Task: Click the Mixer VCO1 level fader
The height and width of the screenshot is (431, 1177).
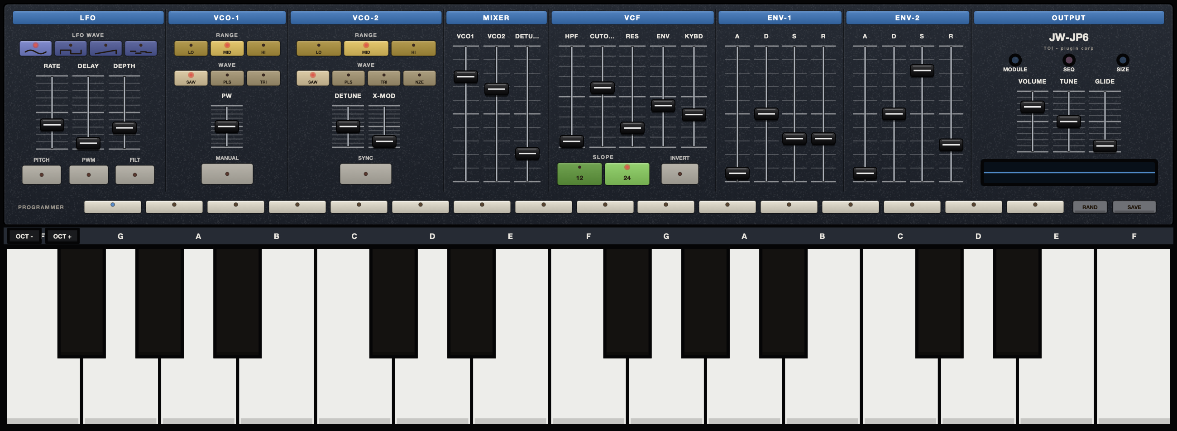Action: pos(465,77)
